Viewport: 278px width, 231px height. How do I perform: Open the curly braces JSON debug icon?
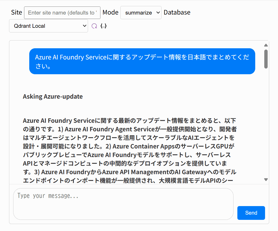pos(104,26)
